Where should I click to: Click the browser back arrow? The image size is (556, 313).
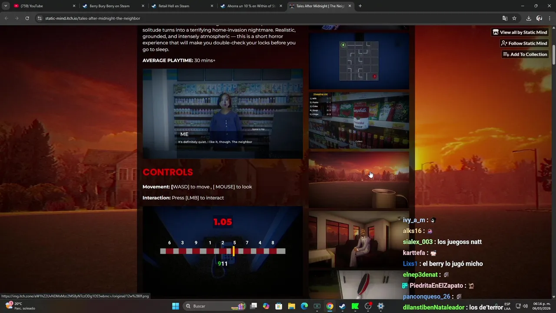click(x=6, y=18)
